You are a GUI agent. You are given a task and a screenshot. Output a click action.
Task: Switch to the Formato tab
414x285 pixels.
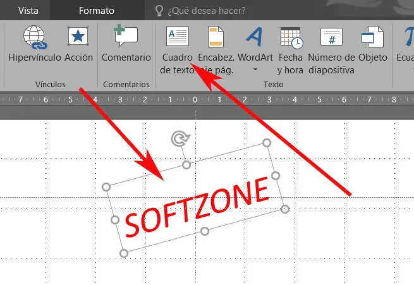click(96, 11)
